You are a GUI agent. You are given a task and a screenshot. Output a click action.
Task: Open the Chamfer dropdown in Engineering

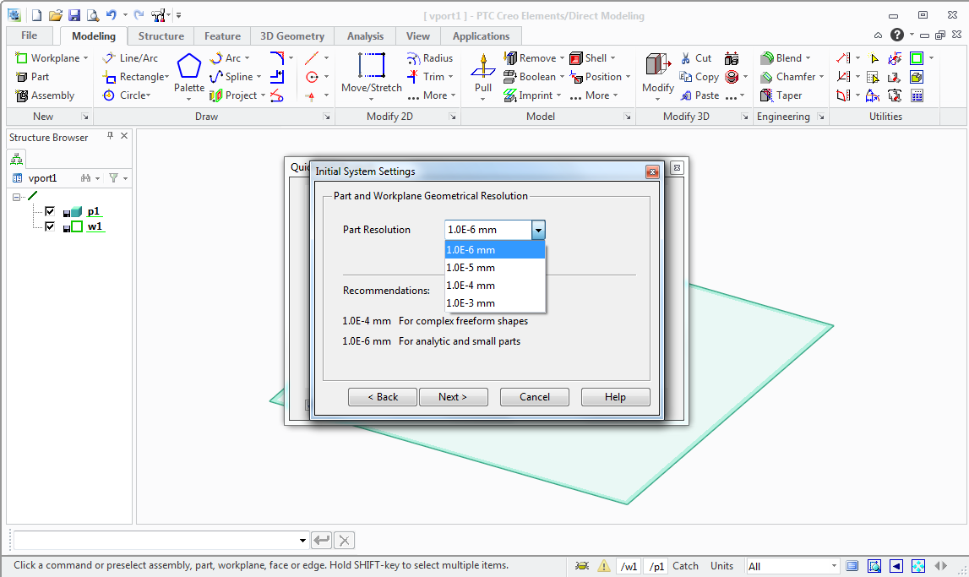point(821,77)
